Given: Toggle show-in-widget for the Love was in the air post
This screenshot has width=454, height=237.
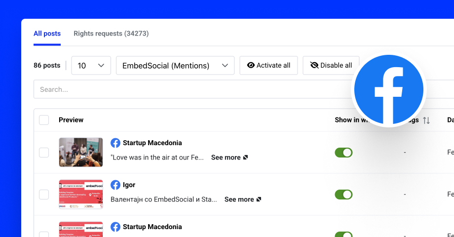Looking at the screenshot, I should pyautogui.click(x=343, y=153).
